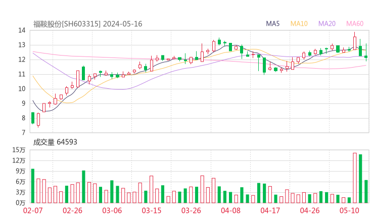Image resolution: width=374 pixels, height=222 pixels.
Task: Click the MA5 legend label
Action: (272, 24)
